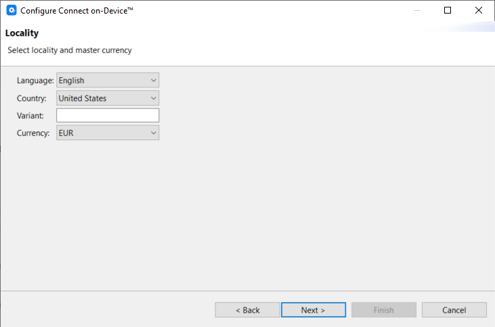Maximize the configuration wizard window
The height and width of the screenshot is (327, 495).
448,11
